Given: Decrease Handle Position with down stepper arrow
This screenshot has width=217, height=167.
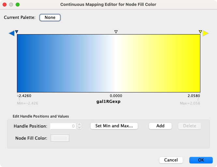Looking at the screenshot, I should pos(79,128).
